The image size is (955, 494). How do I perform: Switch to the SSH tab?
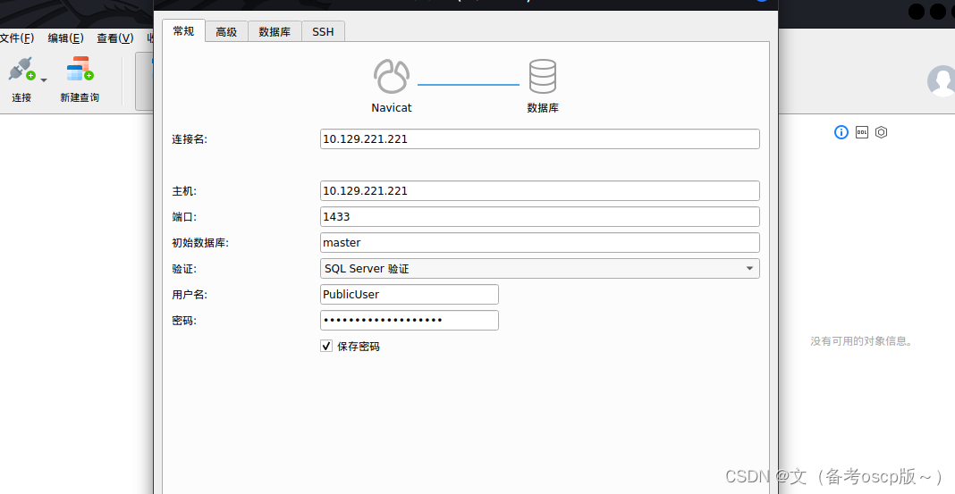pyautogui.click(x=323, y=31)
